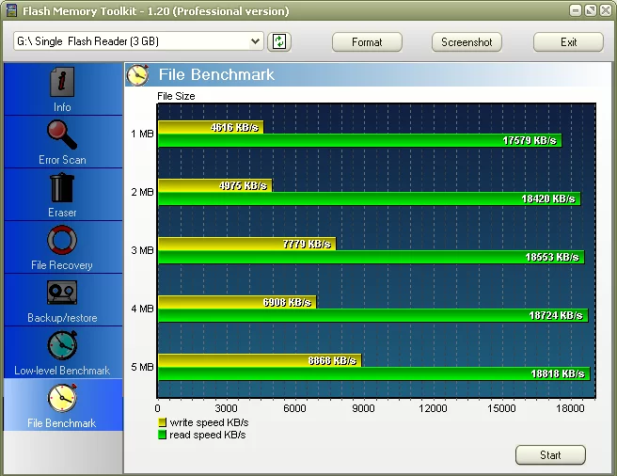The image size is (617, 476).
Task: Click the 12000 axis tick label
Action: click(x=433, y=408)
